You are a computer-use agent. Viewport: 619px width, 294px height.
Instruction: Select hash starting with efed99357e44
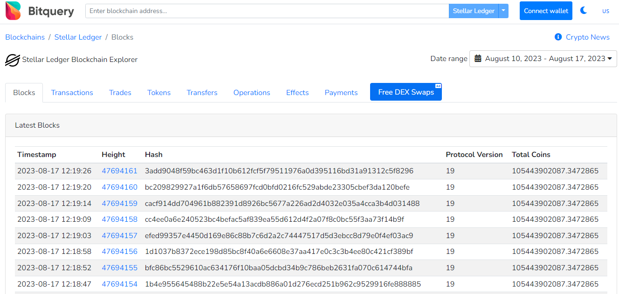click(279, 236)
